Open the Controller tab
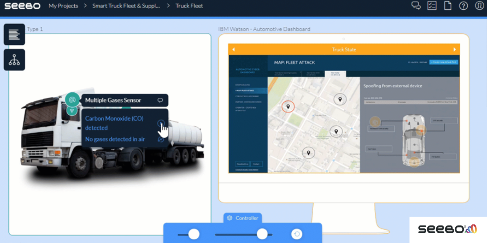Screen dimensions: 487x243 pyautogui.click(x=243, y=218)
